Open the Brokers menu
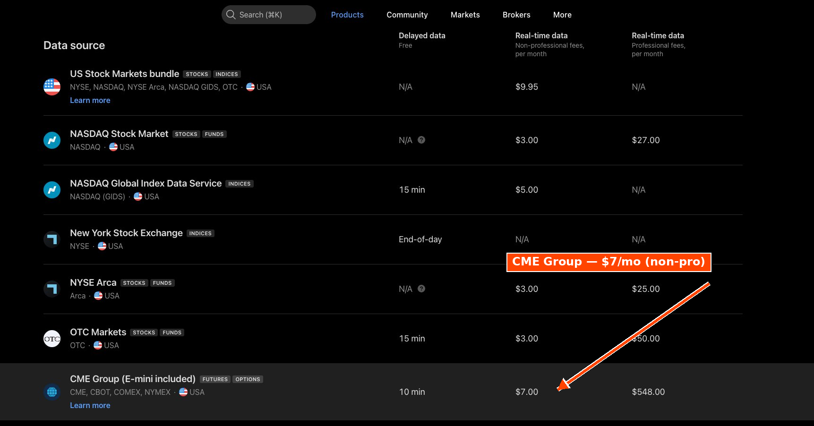 [516, 15]
